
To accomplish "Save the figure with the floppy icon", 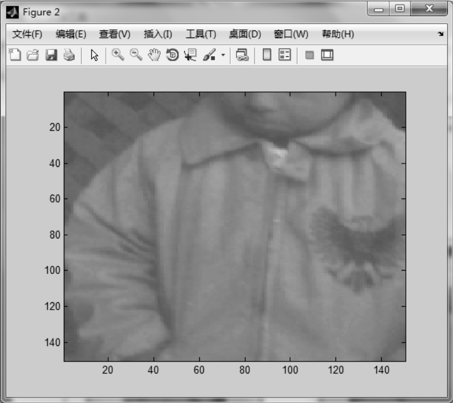I will pos(51,55).
